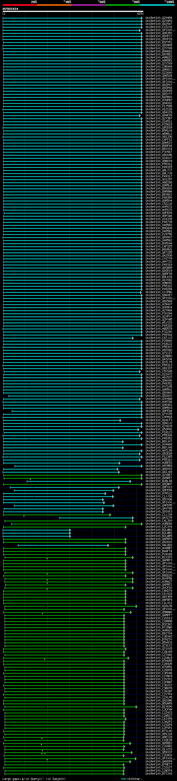Open hit UniRef100_C0Z2I6
Image resolution: width=177 pixels, height=781 pixels.
click(159, 27)
